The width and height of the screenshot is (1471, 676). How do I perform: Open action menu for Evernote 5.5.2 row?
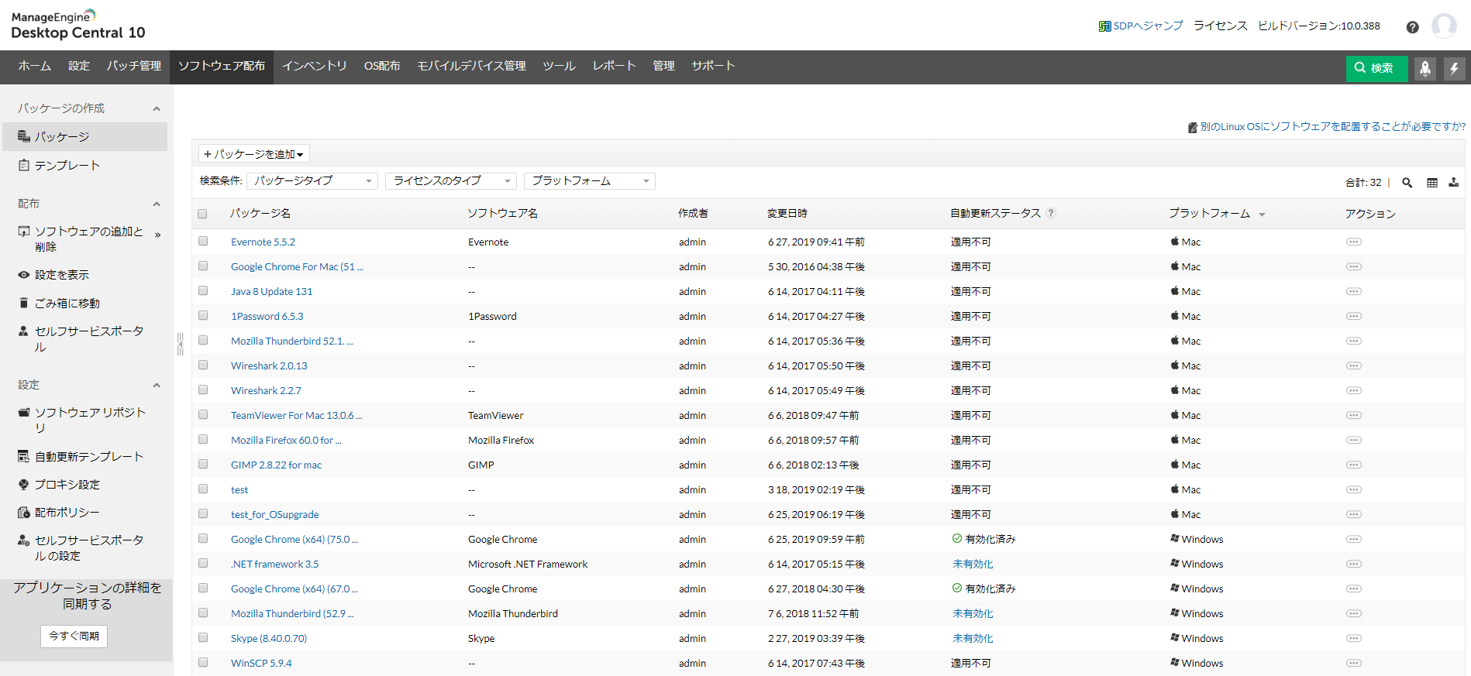(x=1353, y=242)
